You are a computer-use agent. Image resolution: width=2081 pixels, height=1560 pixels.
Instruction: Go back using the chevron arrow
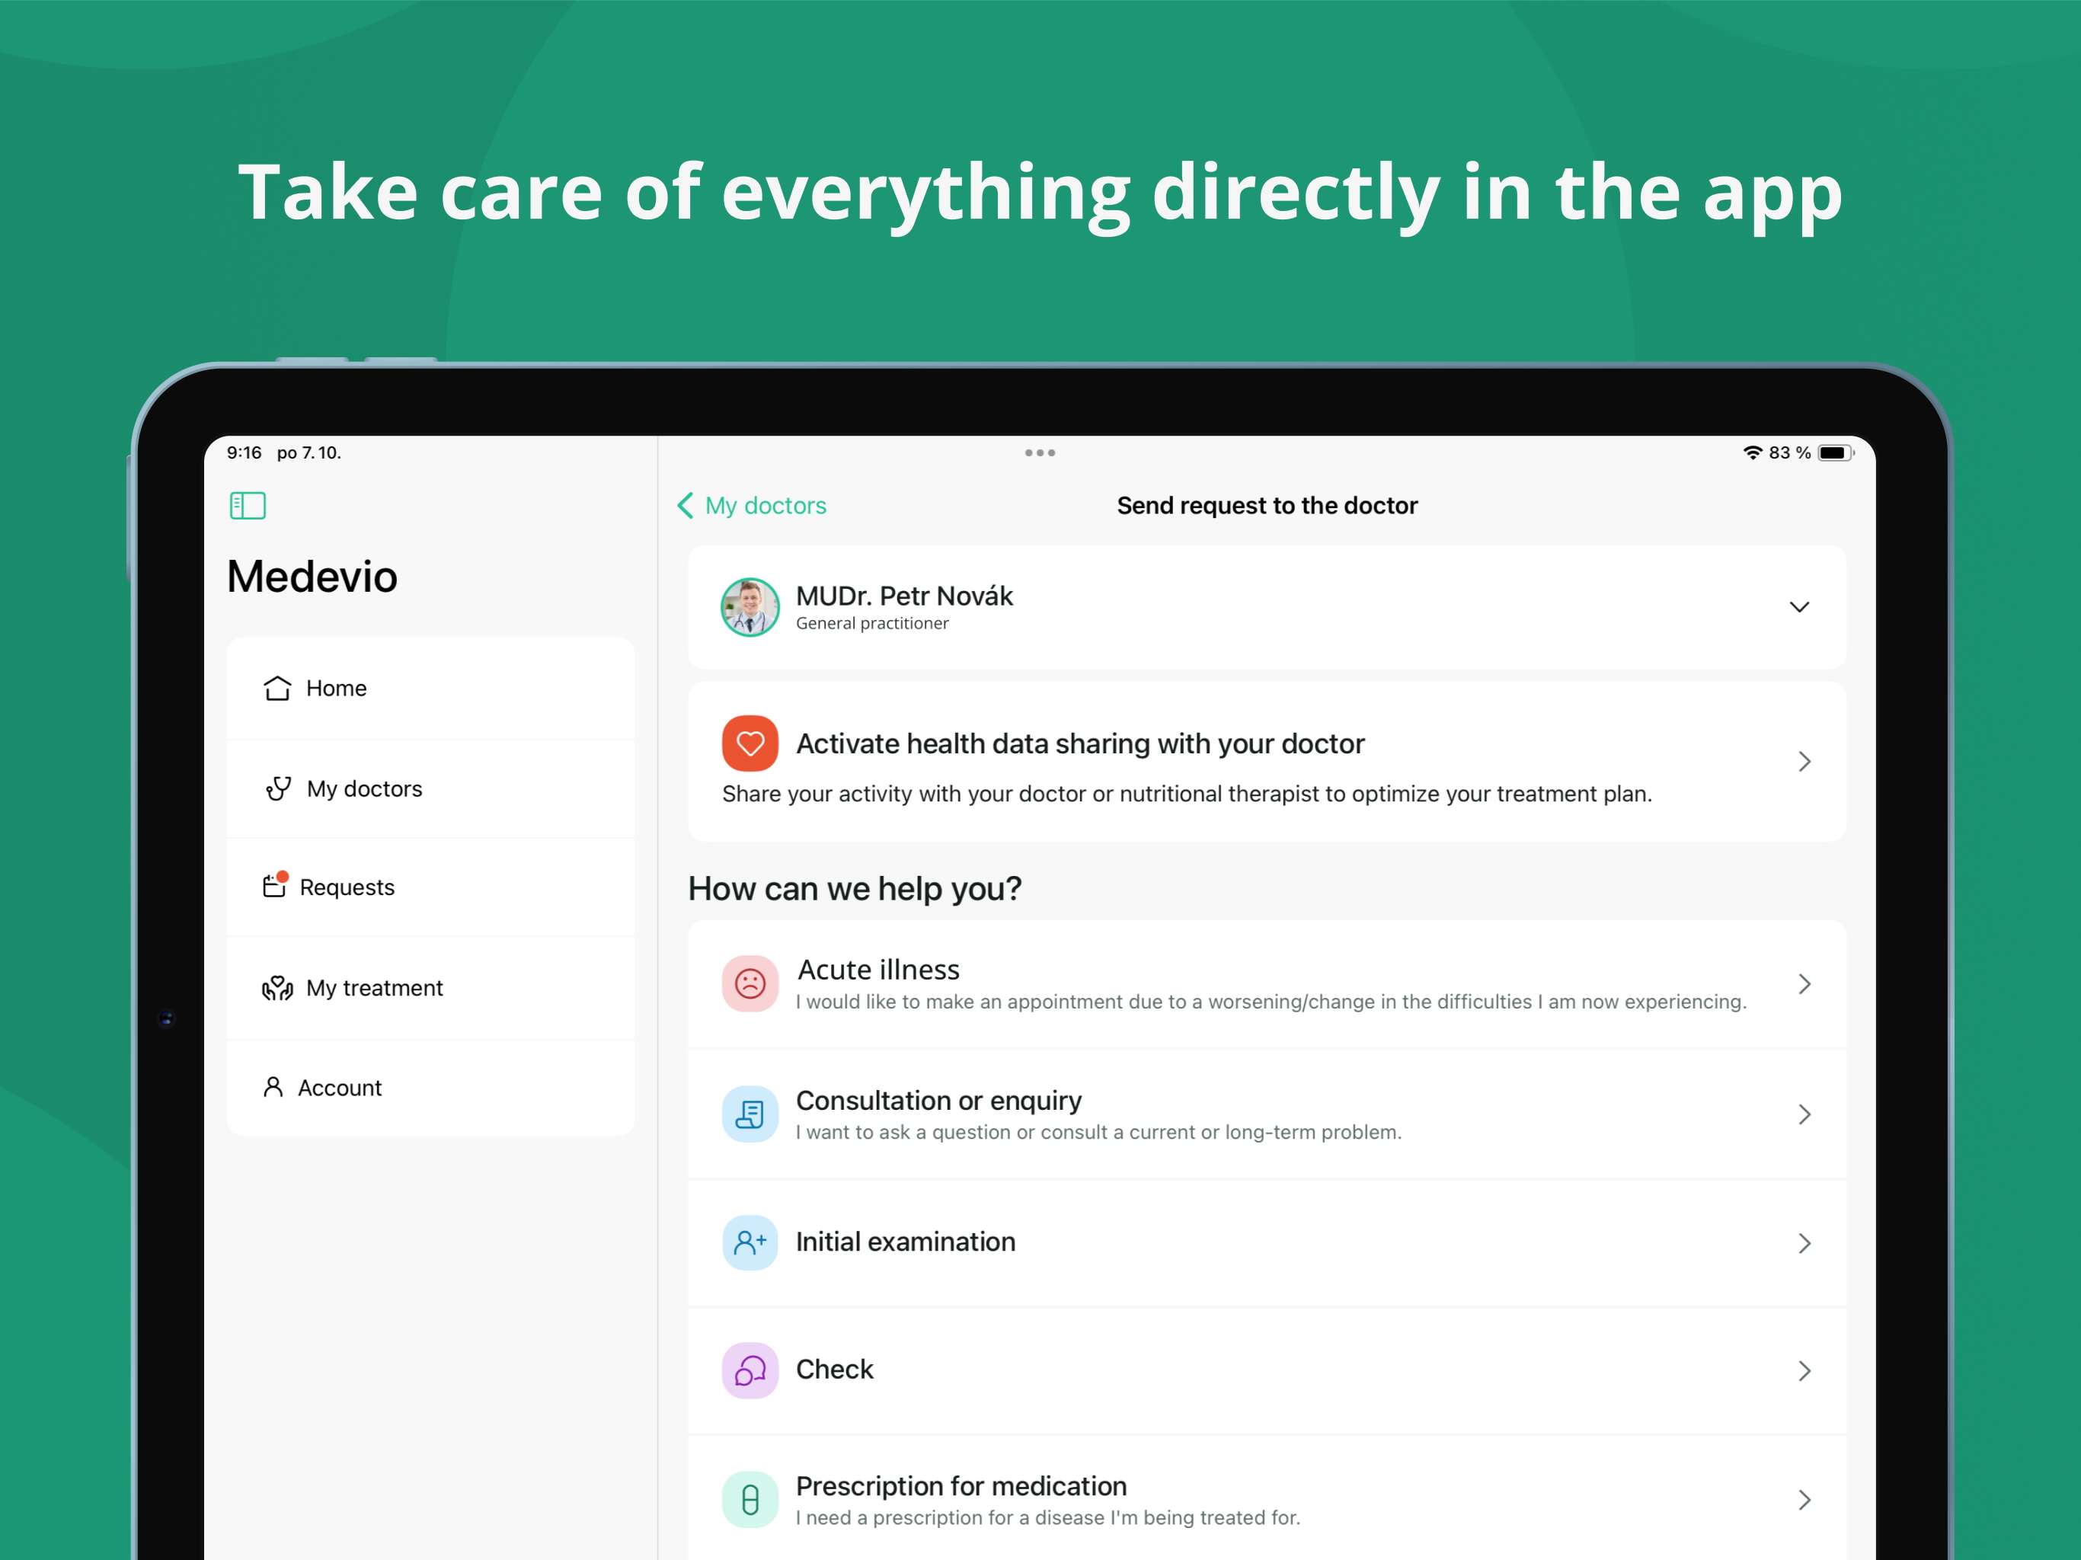(686, 505)
